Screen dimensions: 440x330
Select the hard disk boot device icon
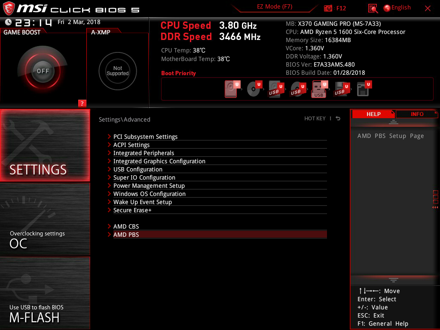click(232, 89)
